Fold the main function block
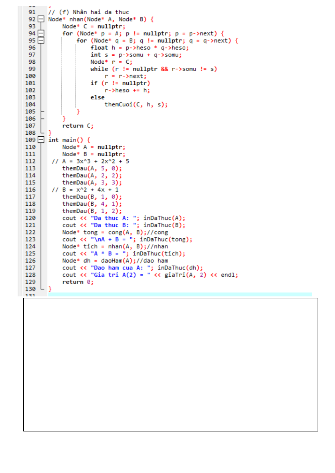The image size is (335, 473). (41, 140)
